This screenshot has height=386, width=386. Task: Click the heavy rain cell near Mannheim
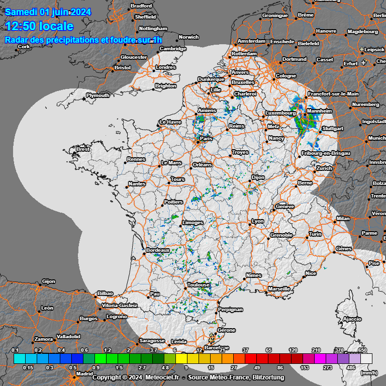304,123
